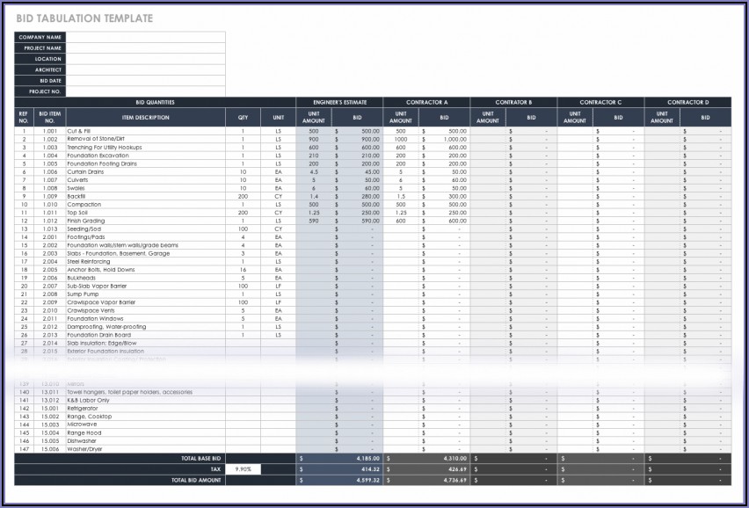Click the Company Name input cell
This screenshot has width=749, height=508.
pyautogui.click(x=145, y=37)
